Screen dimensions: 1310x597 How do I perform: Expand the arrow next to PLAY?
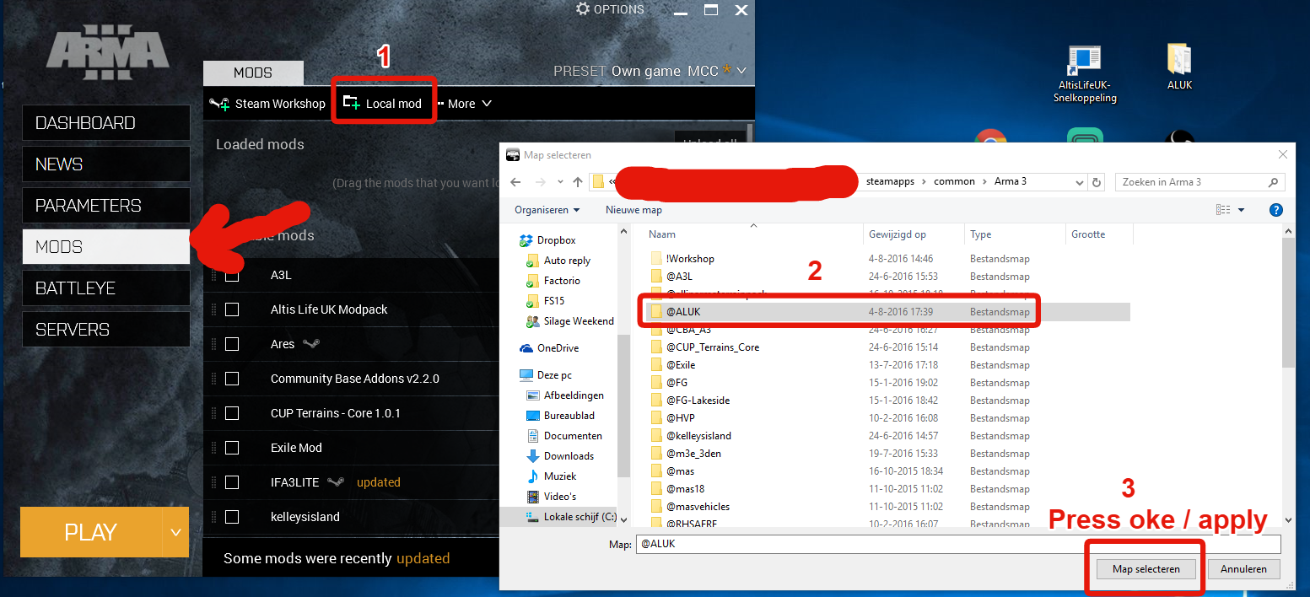(x=175, y=532)
